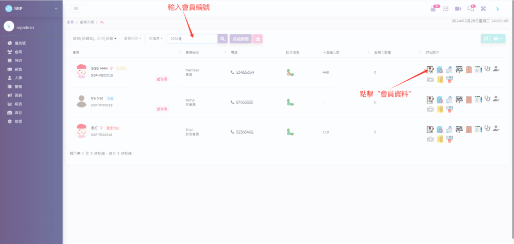Click the magnifier search button

click(223, 39)
